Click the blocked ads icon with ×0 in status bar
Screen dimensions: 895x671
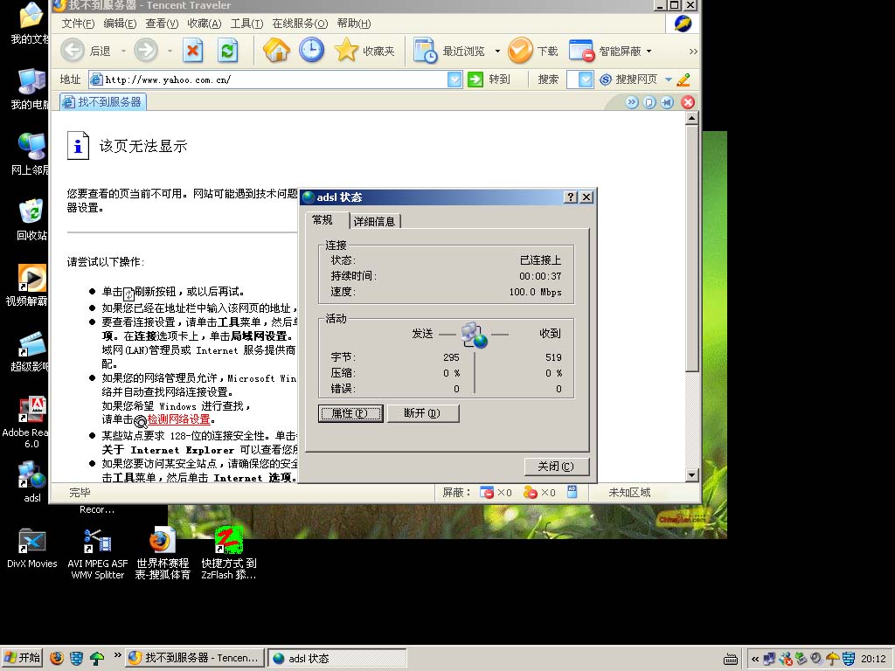(531, 493)
